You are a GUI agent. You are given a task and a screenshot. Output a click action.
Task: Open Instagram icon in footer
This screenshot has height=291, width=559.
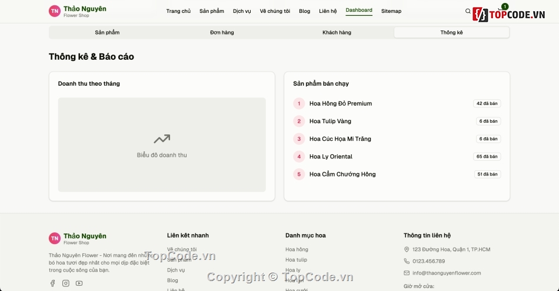tap(65, 283)
